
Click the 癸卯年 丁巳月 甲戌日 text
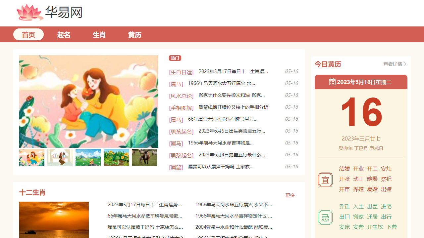(x=361, y=148)
